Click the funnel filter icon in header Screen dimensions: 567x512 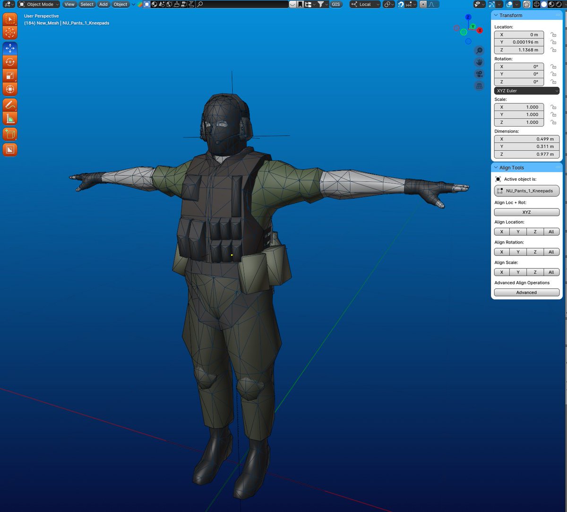pos(321,4)
